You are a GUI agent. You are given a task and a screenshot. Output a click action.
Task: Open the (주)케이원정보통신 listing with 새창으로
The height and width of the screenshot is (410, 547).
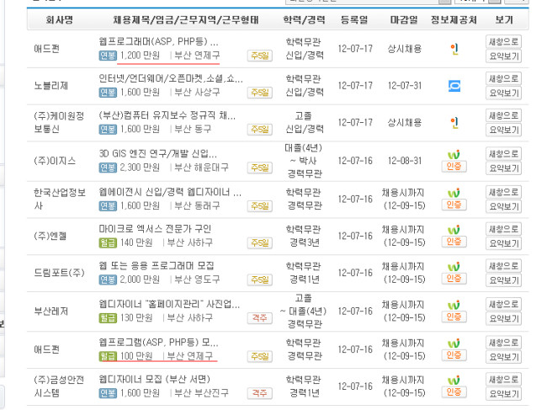[x=503, y=116]
